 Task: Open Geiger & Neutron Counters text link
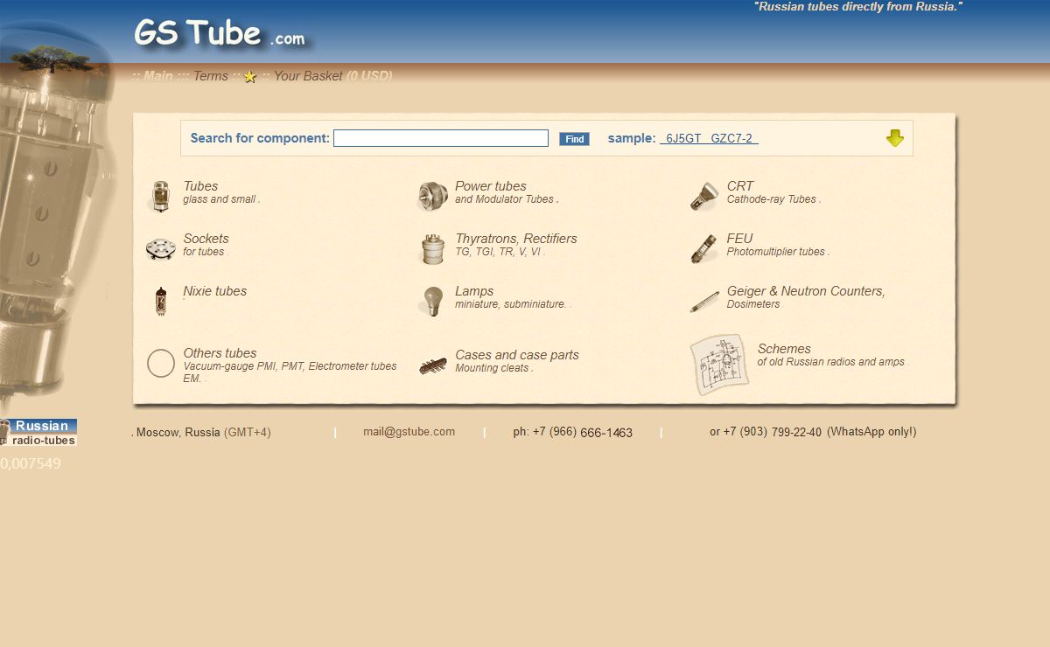pos(806,291)
